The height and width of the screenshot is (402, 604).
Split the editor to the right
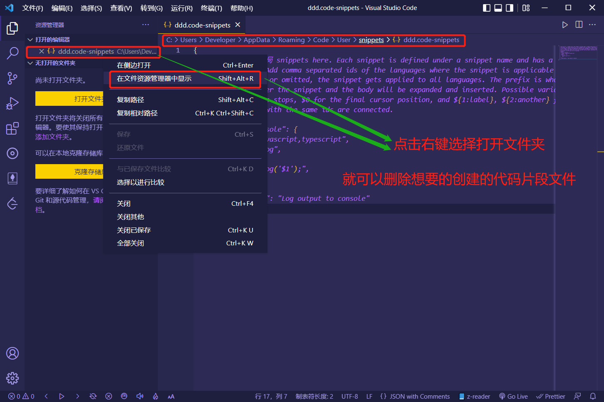click(x=579, y=25)
